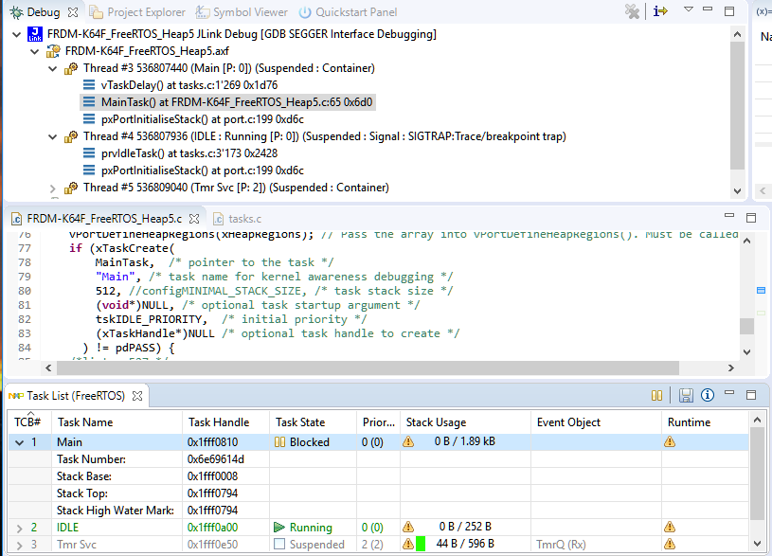Select the vTaskDelay() stack frame
Viewport: 772px width, 556px height.
189,85
